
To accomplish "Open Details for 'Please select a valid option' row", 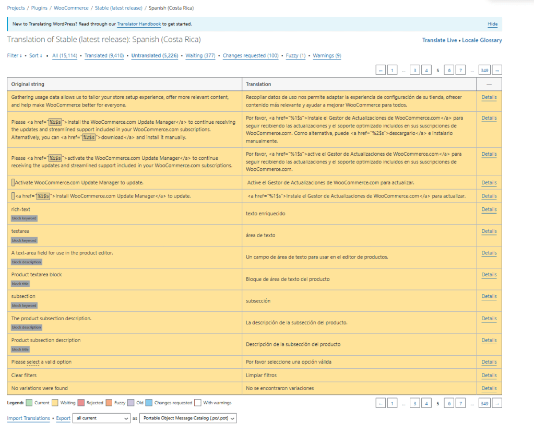I will tap(489, 362).
